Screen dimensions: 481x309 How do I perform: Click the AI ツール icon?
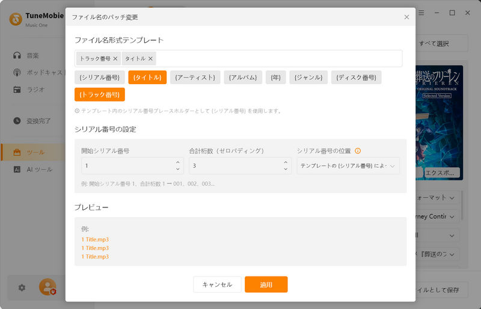point(17,170)
